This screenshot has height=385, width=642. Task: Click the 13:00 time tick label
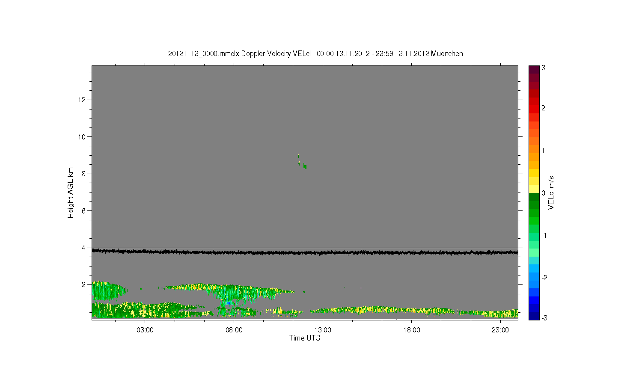tap(323, 330)
